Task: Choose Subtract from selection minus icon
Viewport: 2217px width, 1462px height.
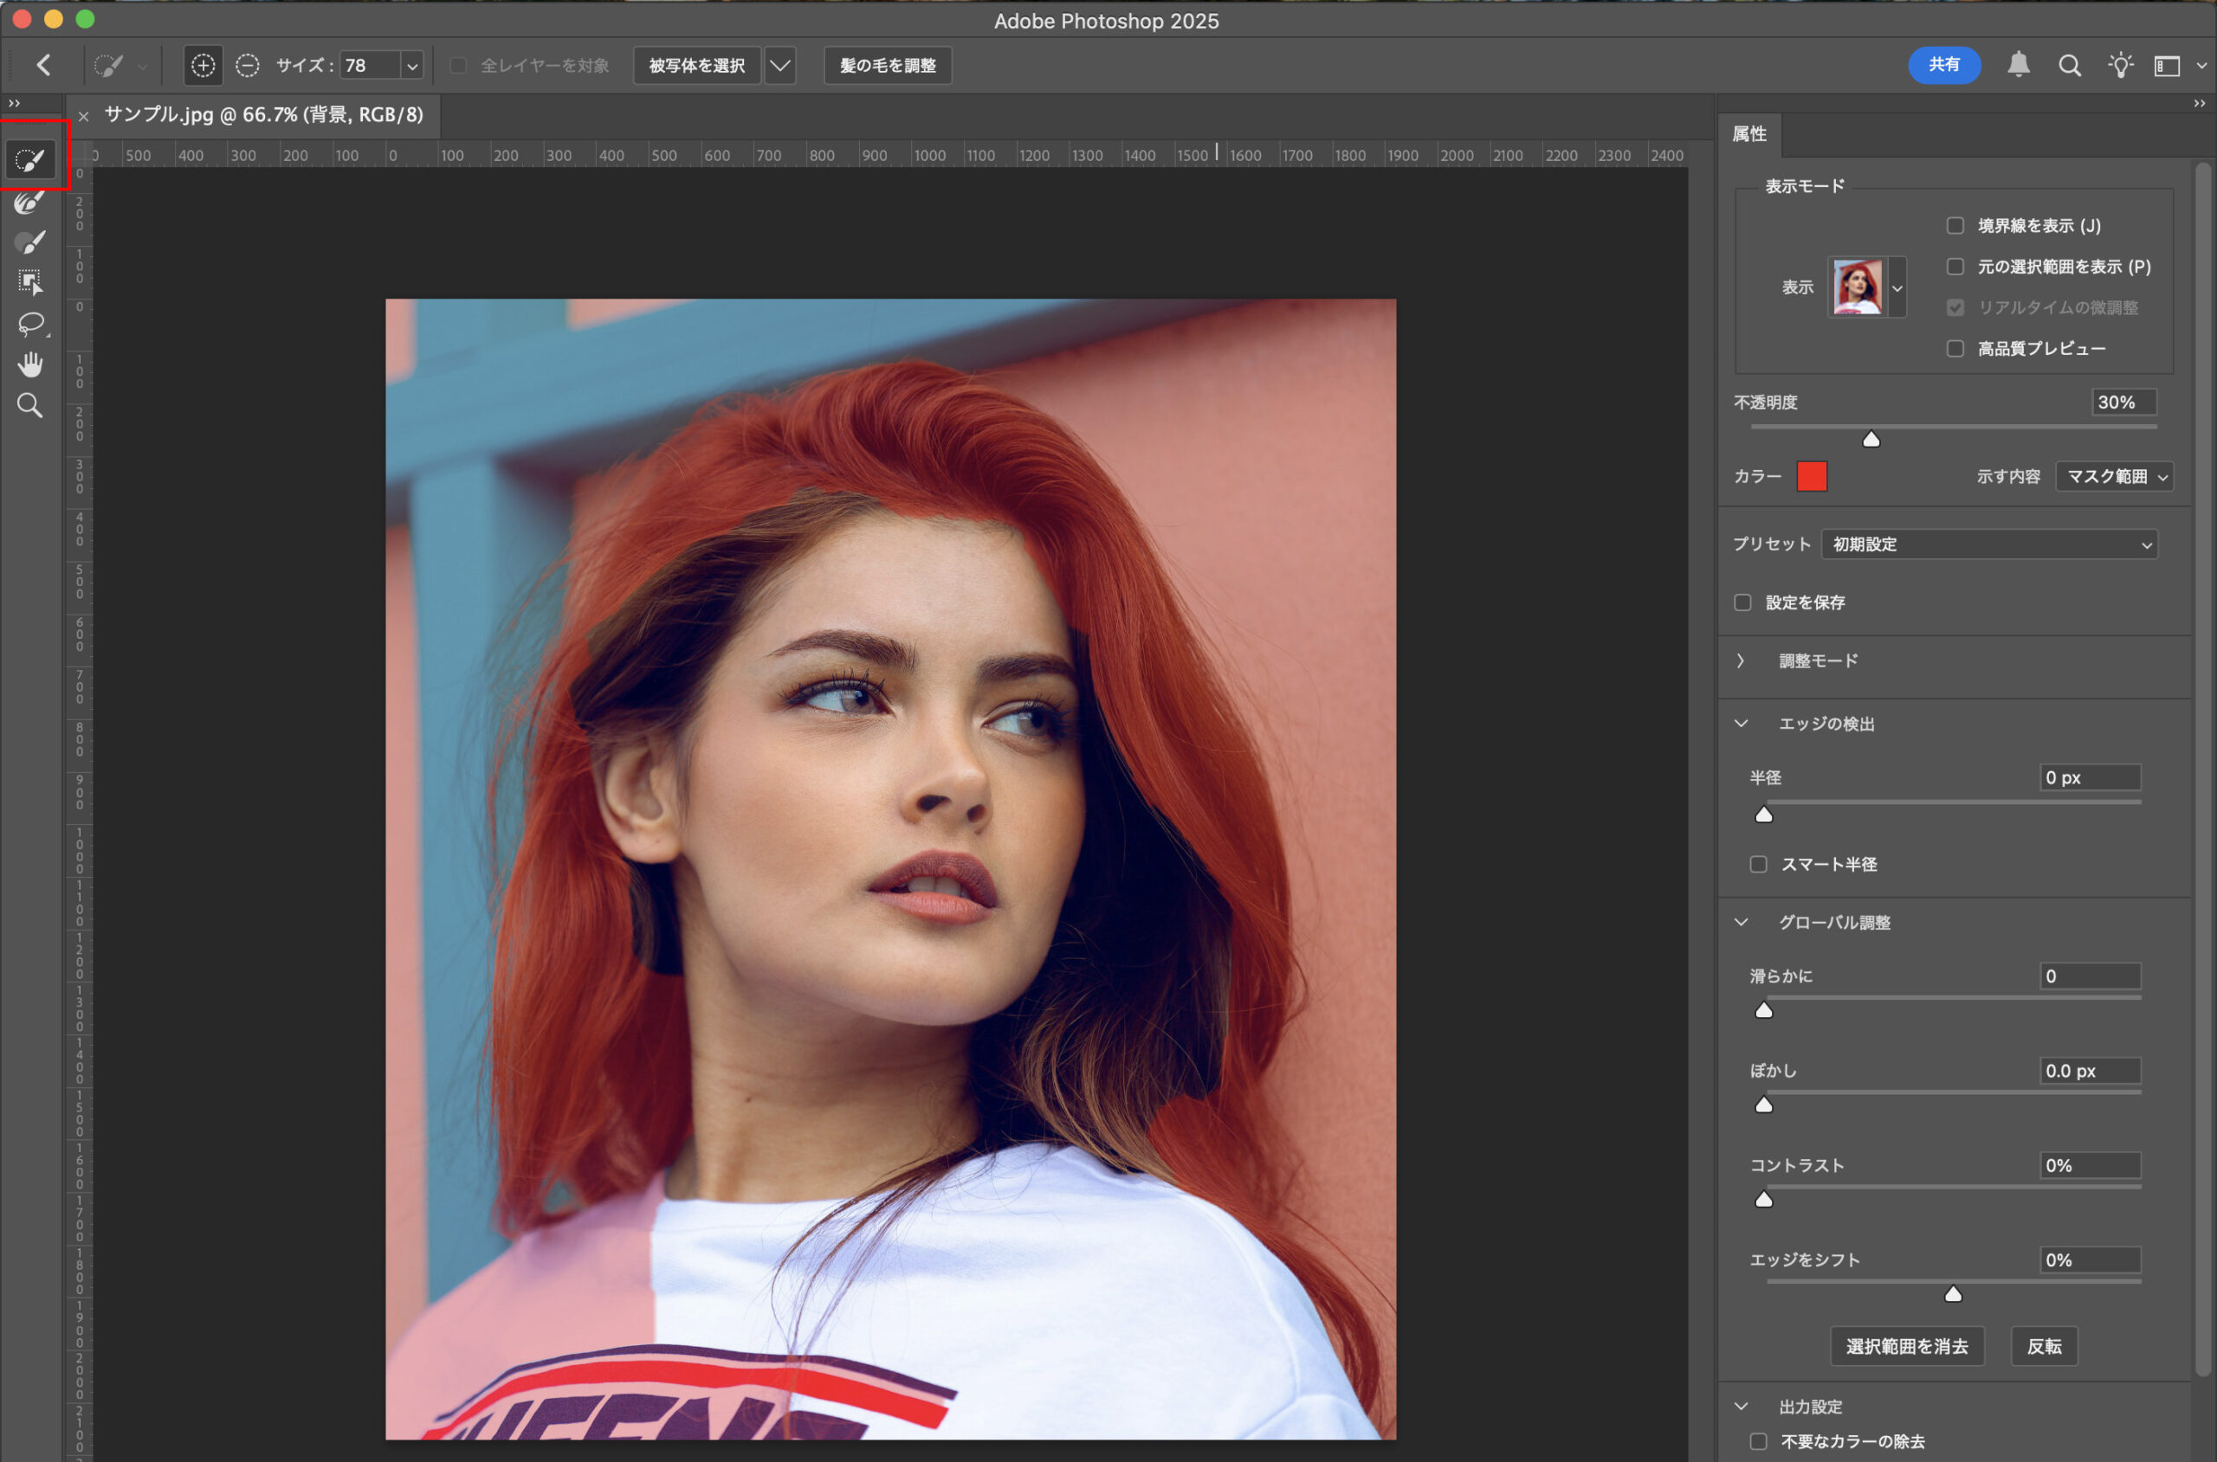Action: 247,65
